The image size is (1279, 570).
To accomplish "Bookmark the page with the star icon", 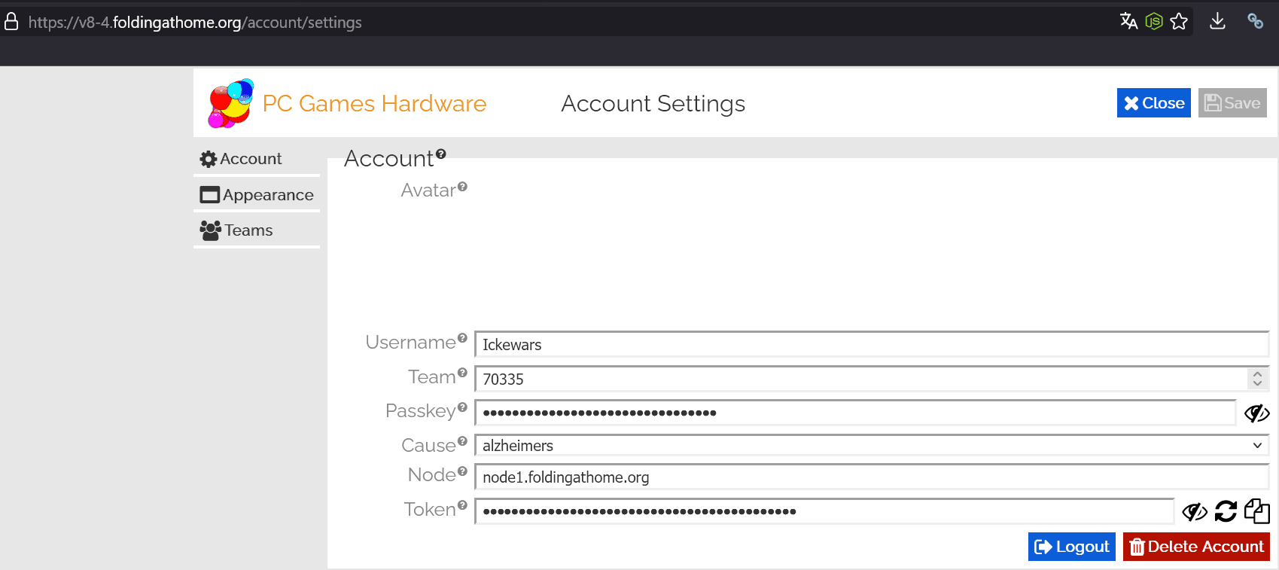I will pyautogui.click(x=1179, y=21).
